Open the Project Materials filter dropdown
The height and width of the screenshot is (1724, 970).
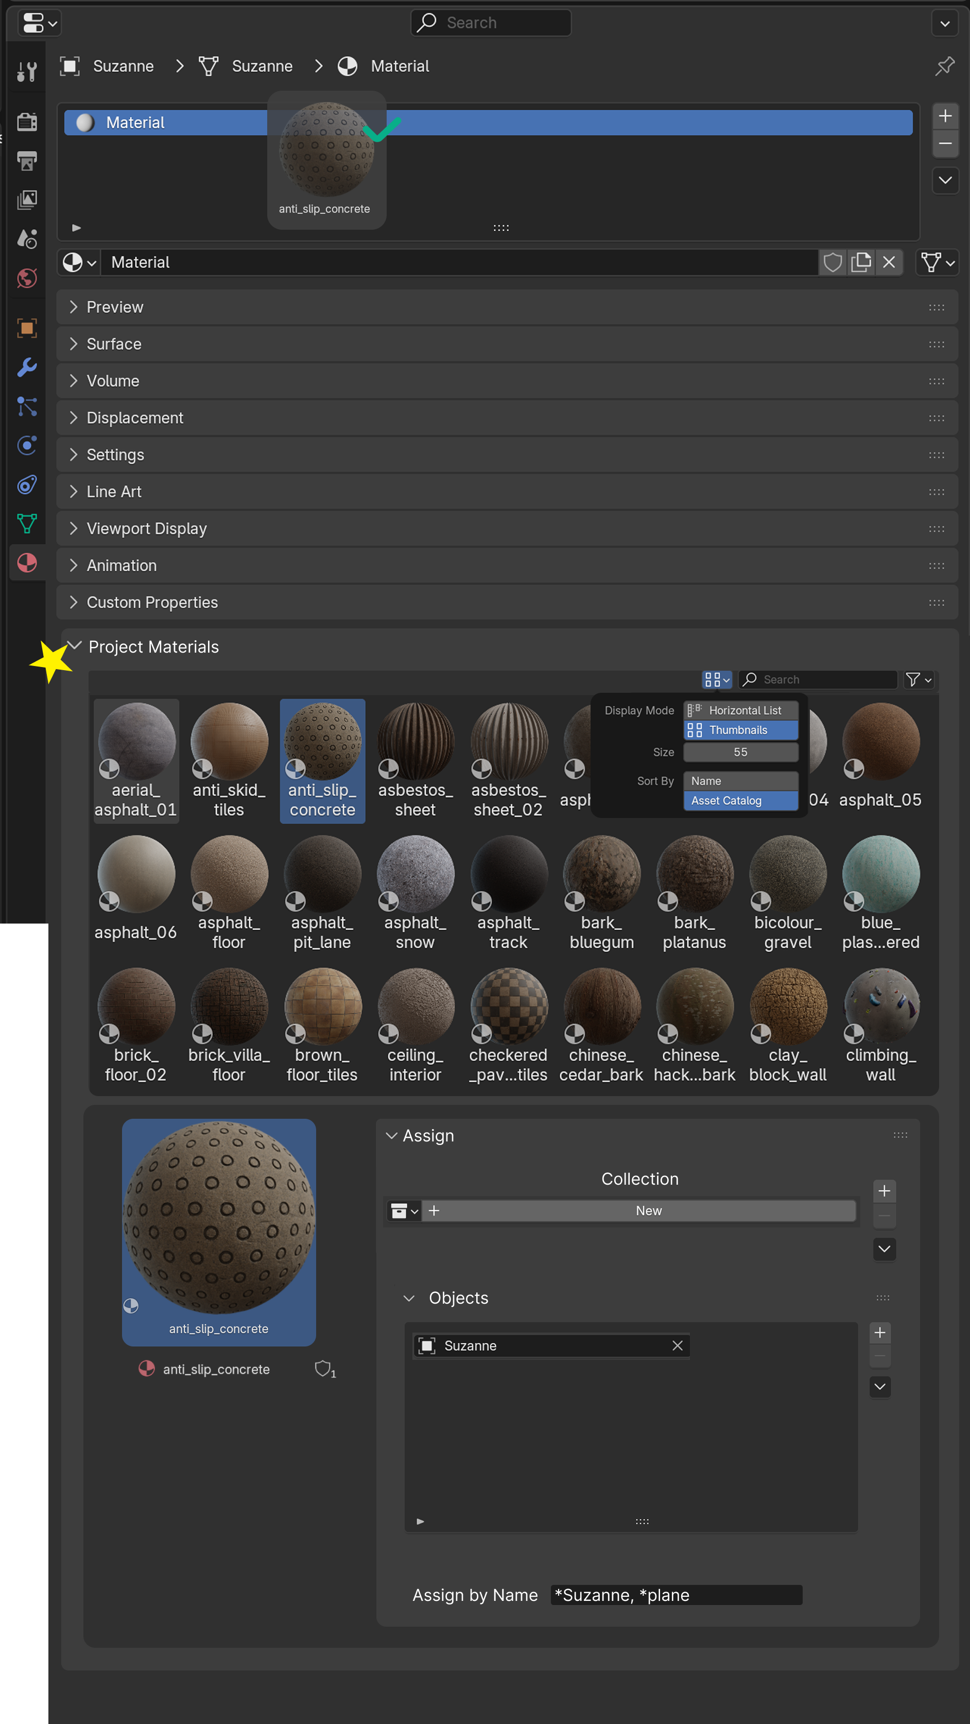pyautogui.click(x=919, y=679)
